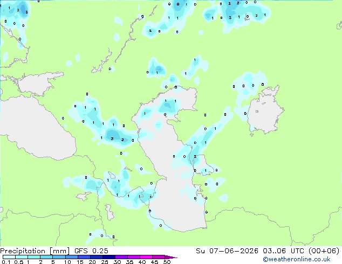The height and width of the screenshot is (264, 342).
Task: Click the lightest legend swatch between 0.1 and 0.5
Action: click(9, 257)
